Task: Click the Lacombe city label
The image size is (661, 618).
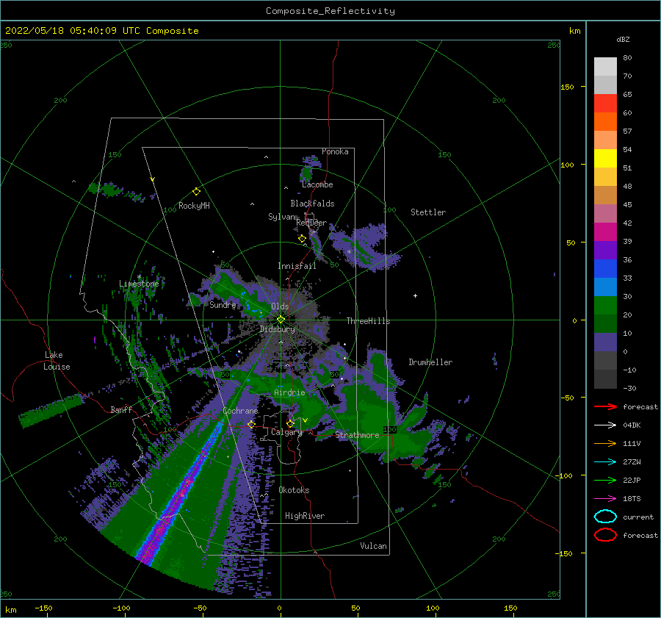Action: tap(317, 184)
